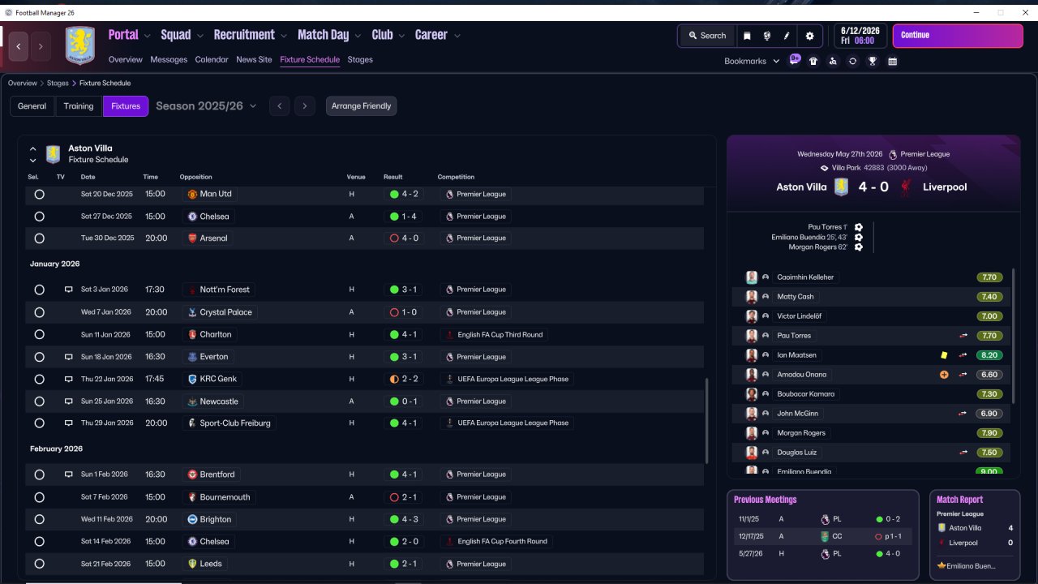
Task: Open the scouting search person icon
Action: pos(833,61)
